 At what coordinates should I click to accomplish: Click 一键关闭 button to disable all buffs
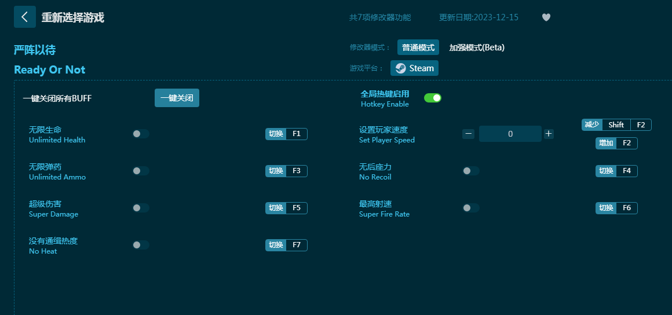coord(177,98)
